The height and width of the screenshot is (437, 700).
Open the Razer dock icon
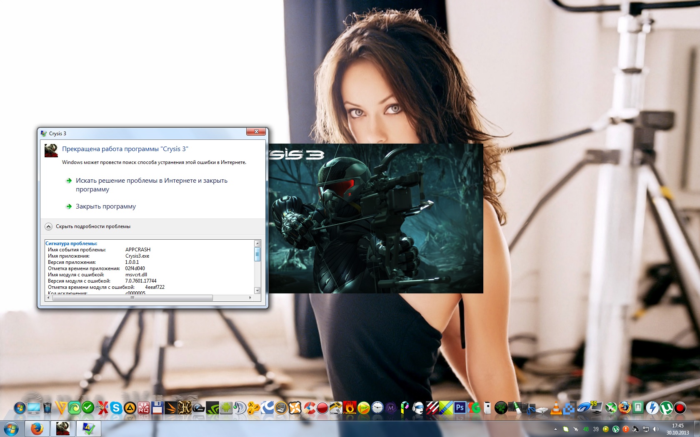click(x=501, y=408)
